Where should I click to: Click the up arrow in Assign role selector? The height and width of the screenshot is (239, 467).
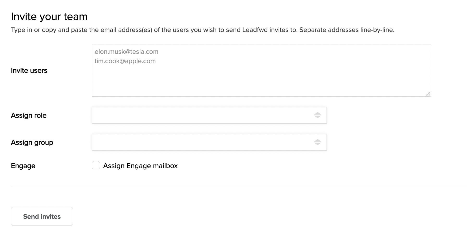coord(317,113)
